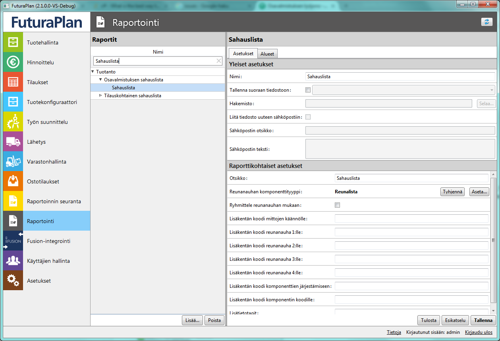Select Tilauskohtainen sahauslista tree item

[x=133, y=96]
